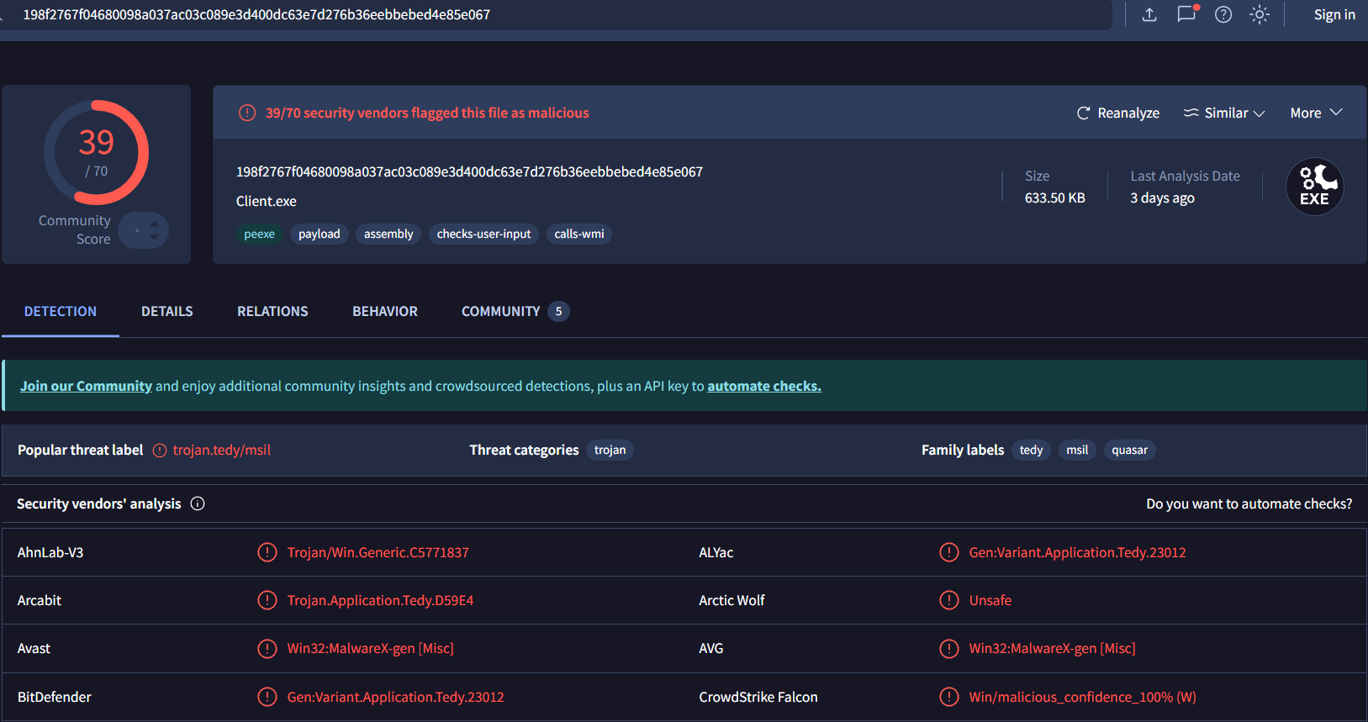Screen dimensions: 1368x722
Task: Click the warning icon next to AhnLab-V3 detection
Action: 267,552
